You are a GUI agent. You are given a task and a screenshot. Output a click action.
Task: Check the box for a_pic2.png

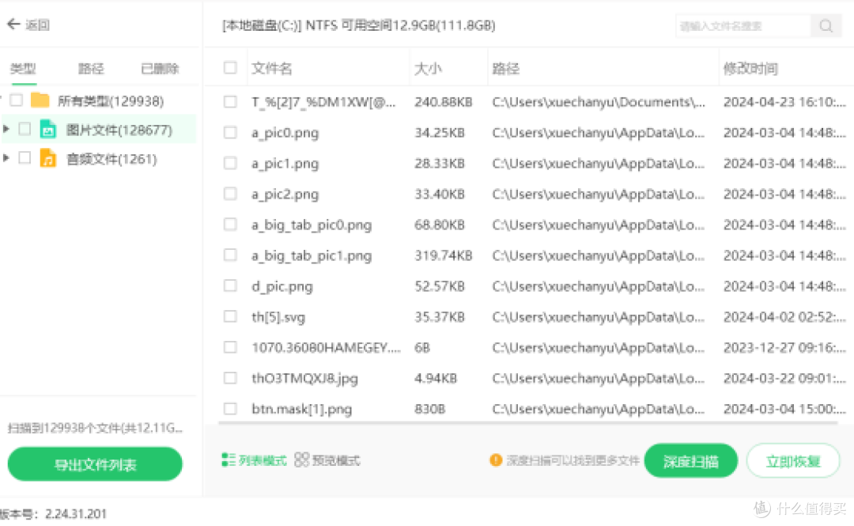click(x=230, y=194)
